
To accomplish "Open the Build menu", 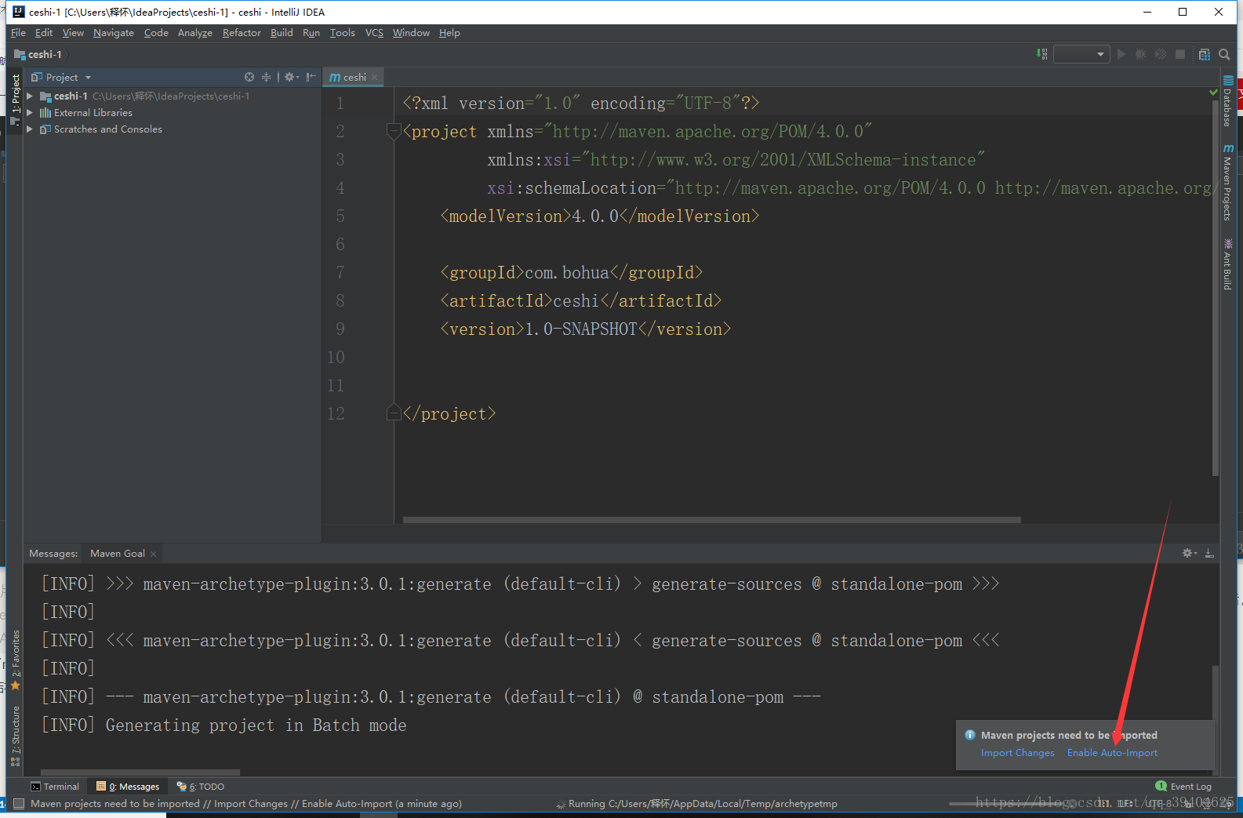I will (x=282, y=32).
